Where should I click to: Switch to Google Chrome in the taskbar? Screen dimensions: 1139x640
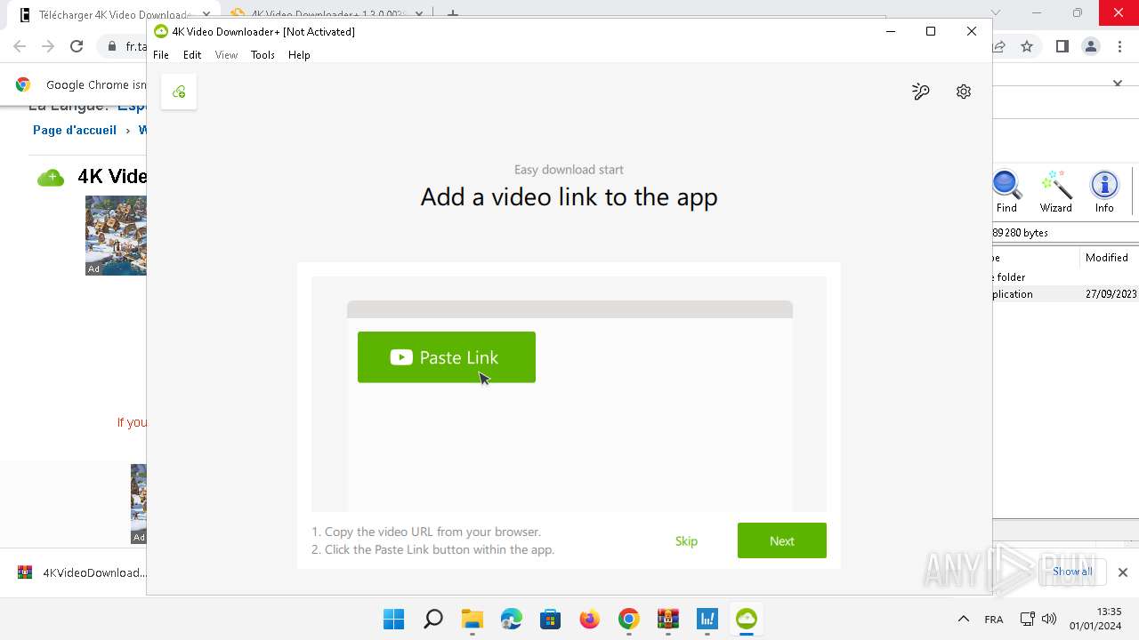point(628,619)
